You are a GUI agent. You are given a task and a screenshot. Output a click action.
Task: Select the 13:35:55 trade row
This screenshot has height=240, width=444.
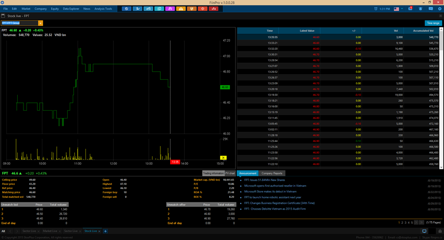click(338, 37)
